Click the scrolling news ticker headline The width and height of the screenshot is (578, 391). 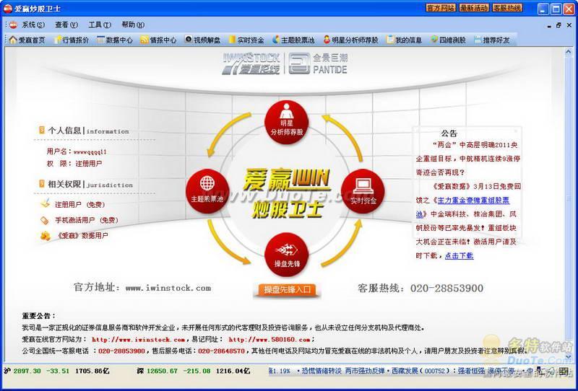click(x=402, y=371)
